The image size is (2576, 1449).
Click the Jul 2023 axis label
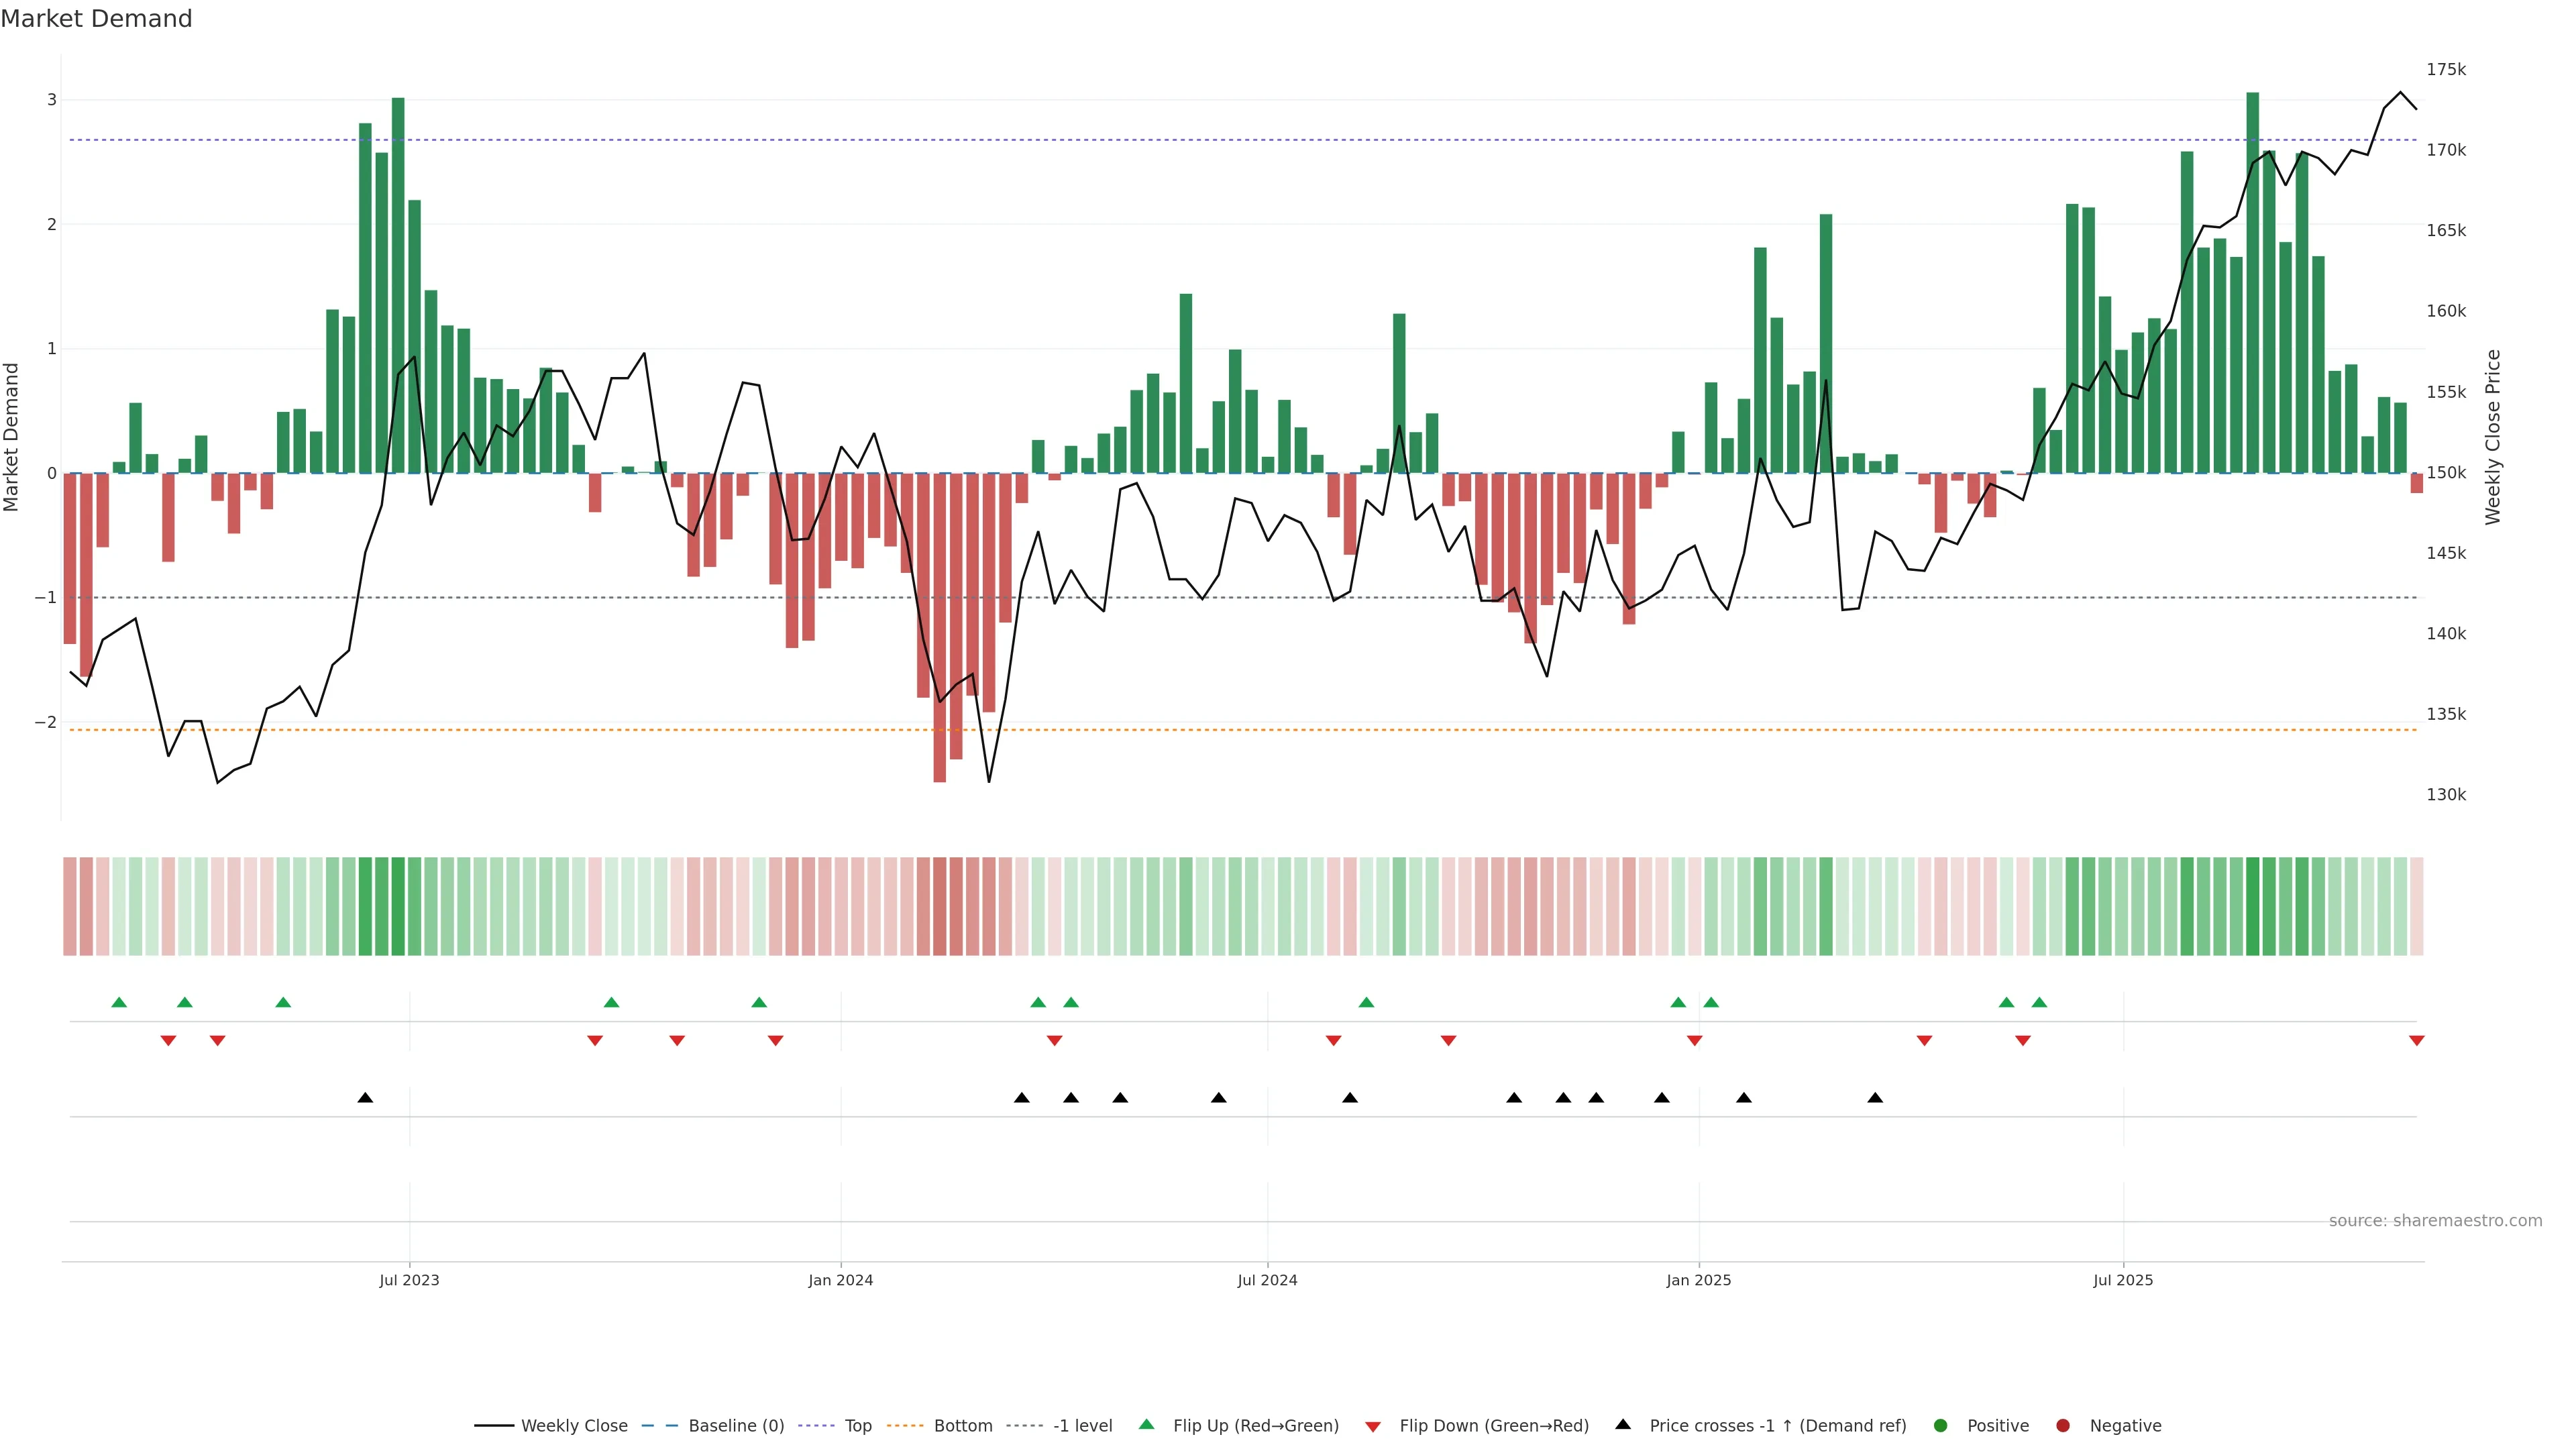click(x=409, y=1280)
